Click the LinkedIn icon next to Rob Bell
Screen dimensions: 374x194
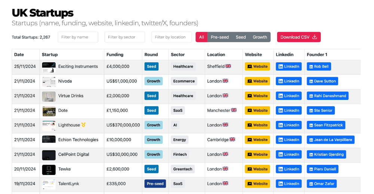[x=310, y=67]
